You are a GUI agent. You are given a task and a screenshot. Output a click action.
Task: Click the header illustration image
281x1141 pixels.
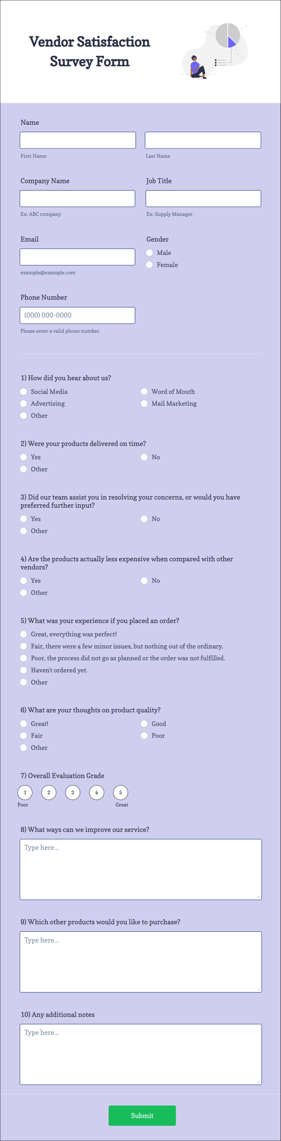coord(216,51)
